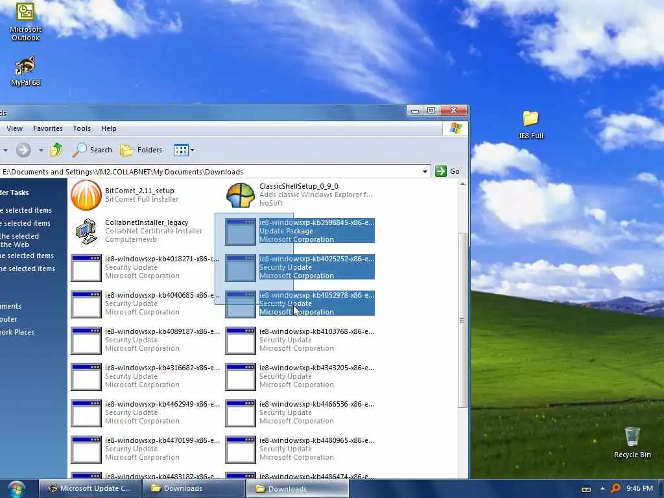
Task: Click the highlighted kb2598845 Update Package icon
Action: coord(241,231)
